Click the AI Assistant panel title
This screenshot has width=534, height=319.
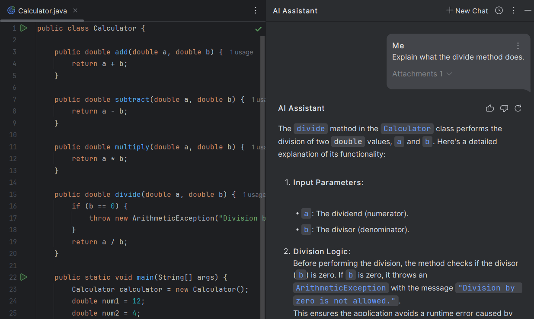[x=295, y=11]
